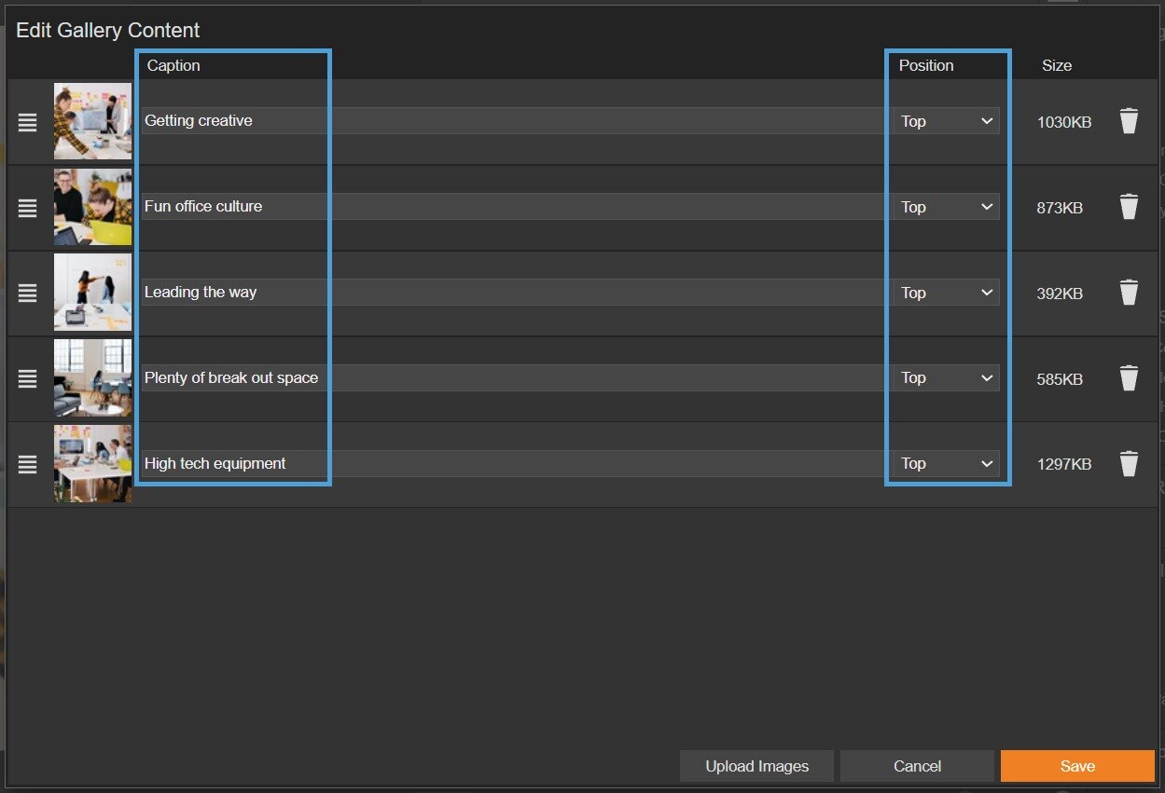Trash the "High tech equipment" image
Screen dimensions: 1165x793
(1129, 464)
